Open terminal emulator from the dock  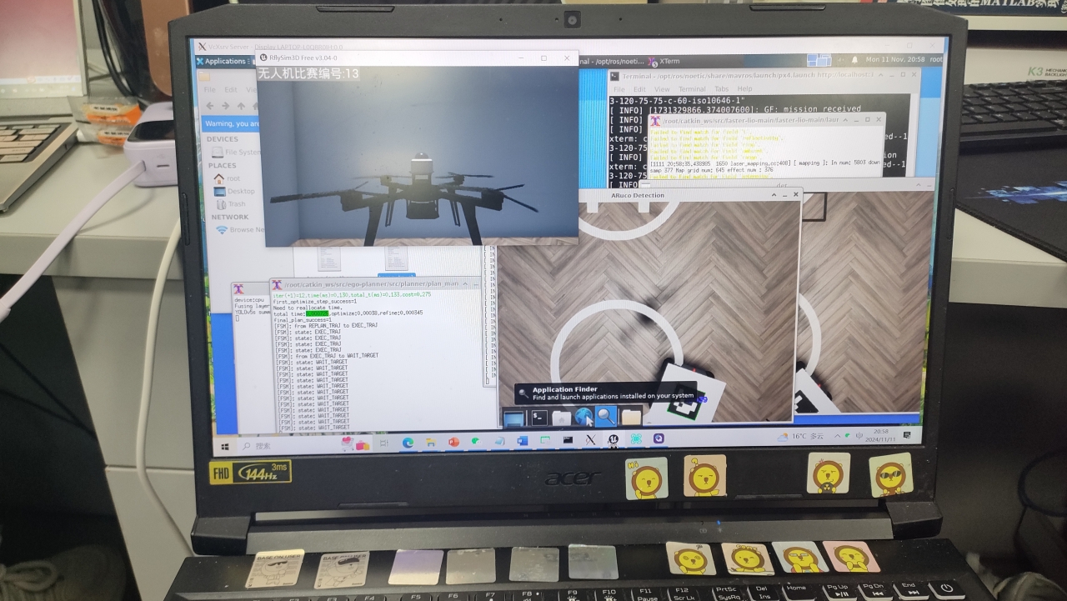(539, 416)
